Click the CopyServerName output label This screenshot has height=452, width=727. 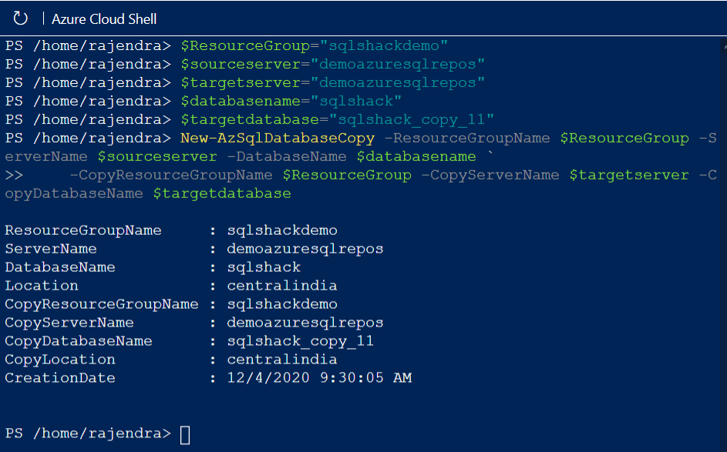[x=69, y=323]
